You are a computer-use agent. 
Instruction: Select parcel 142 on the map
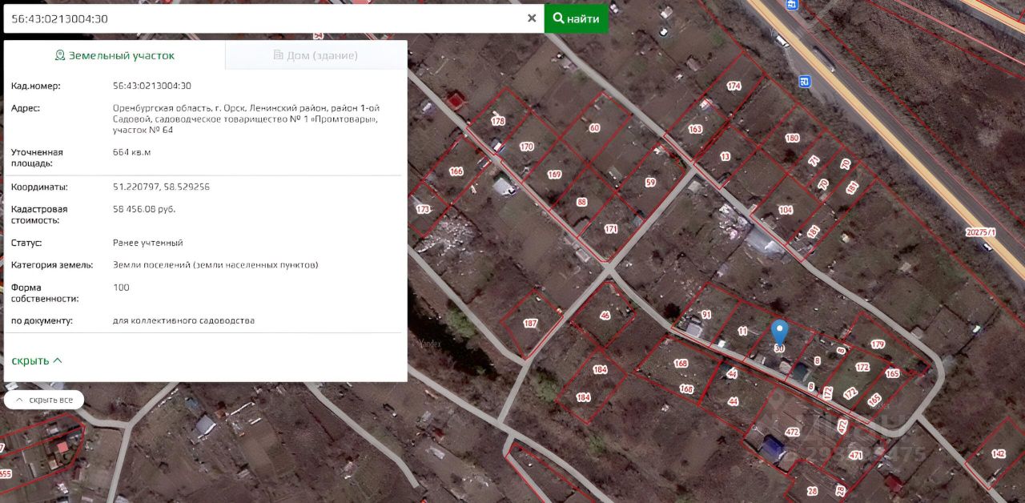click(x=998, y=454)
